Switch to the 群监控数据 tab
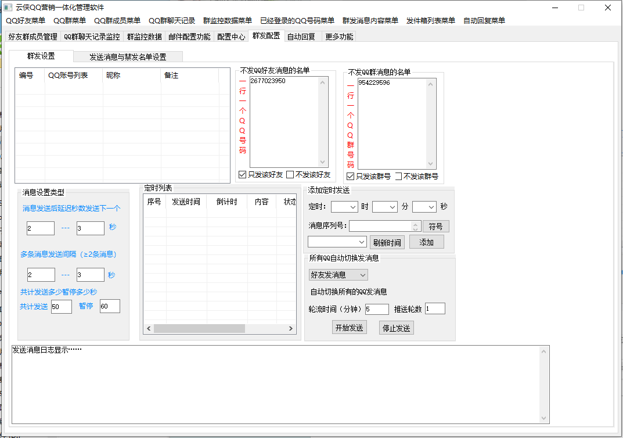The image size is (623, 438). point(144,37)
